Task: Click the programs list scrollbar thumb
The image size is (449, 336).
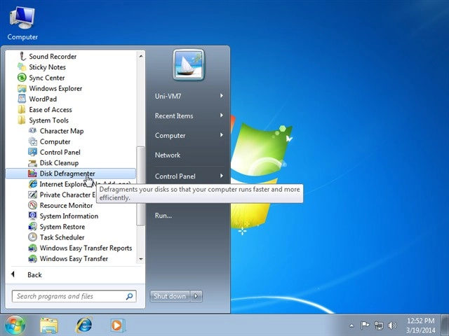Action: click(x=140, y=186)
